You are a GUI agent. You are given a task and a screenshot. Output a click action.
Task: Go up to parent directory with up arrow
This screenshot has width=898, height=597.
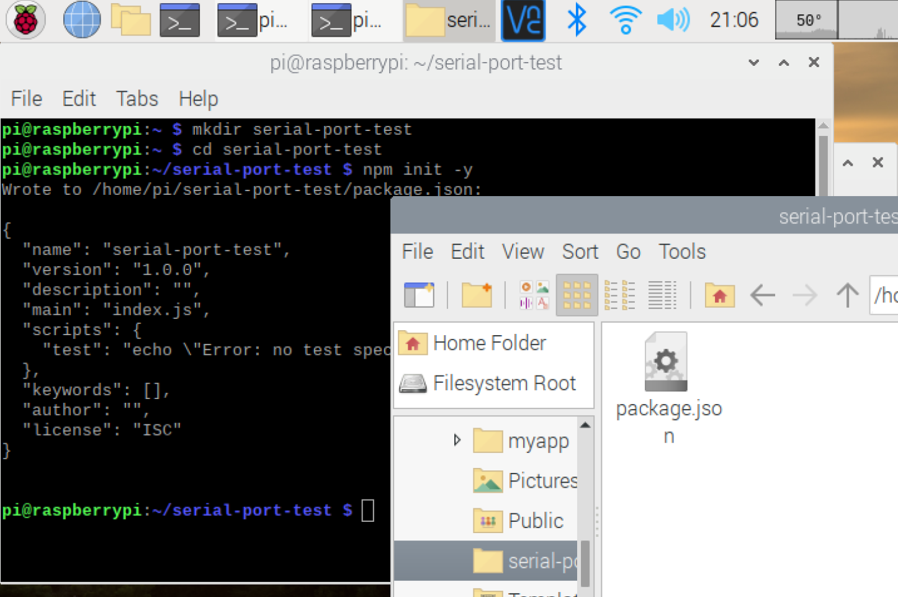847,295
